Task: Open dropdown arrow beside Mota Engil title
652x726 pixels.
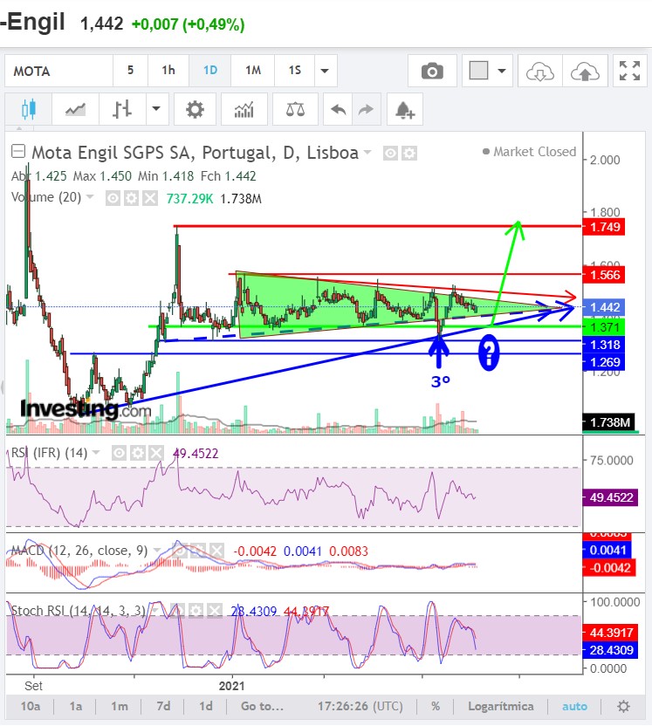Action: pos(367,152)
